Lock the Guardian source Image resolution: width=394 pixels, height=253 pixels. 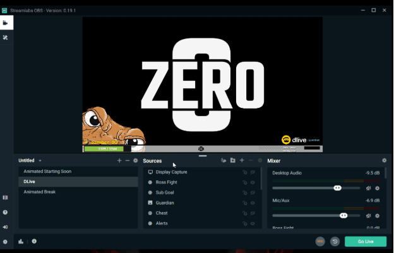pos(245,203)
